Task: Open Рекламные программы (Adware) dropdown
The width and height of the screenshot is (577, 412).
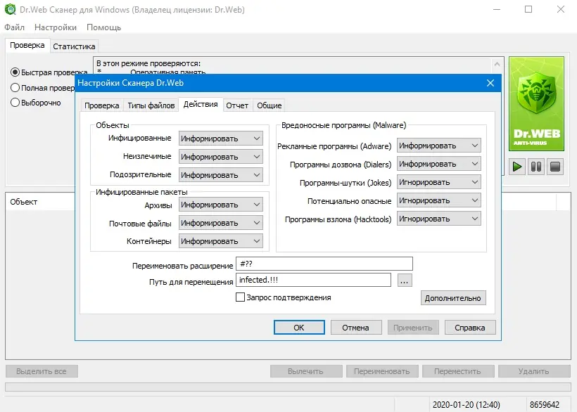Action: pos(439,146)
